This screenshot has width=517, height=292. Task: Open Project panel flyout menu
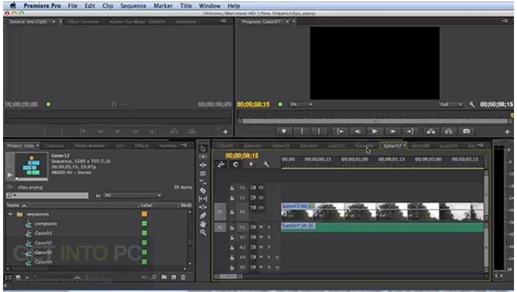click(x=185, y=146)
